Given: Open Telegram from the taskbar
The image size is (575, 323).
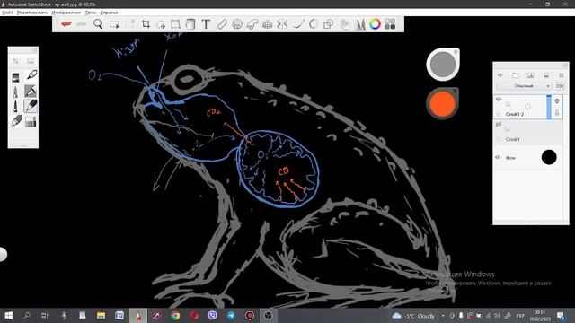Looking at the screenshot, I should click(231, 316).
